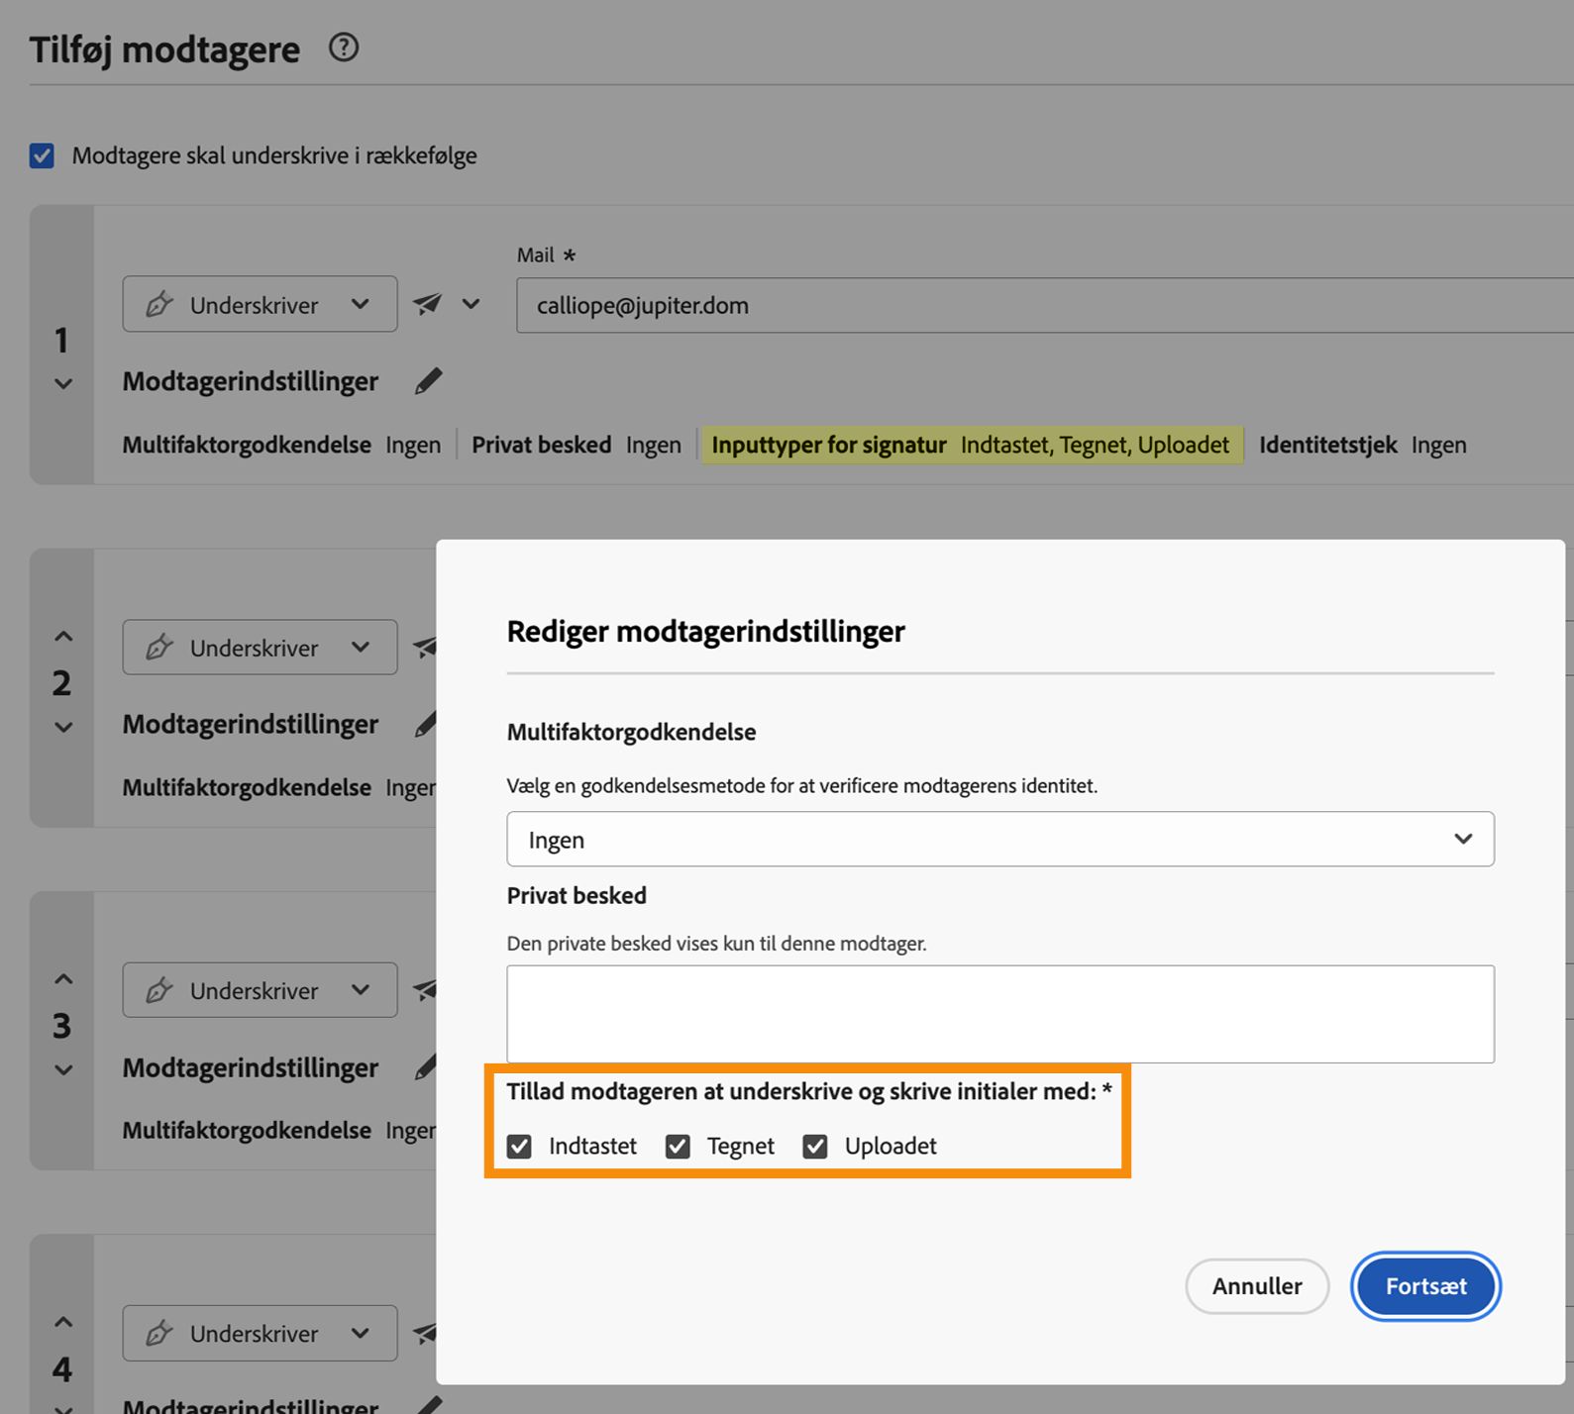Click paper plane icon for recipient 3

(425, 990)
